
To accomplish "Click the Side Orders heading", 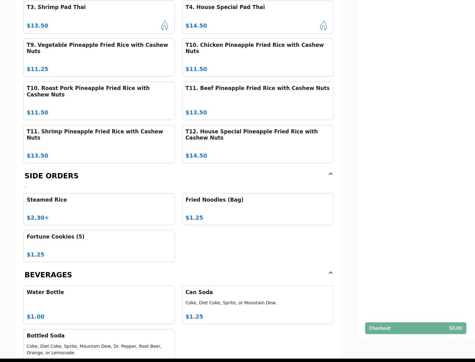I will (x=52, y=176).
